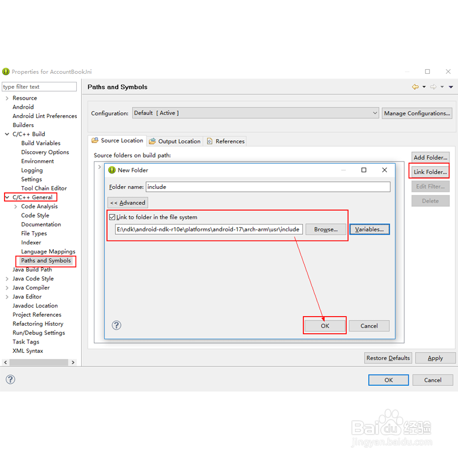
Task: Select Discovery Options item
Action: coord(45,152)
